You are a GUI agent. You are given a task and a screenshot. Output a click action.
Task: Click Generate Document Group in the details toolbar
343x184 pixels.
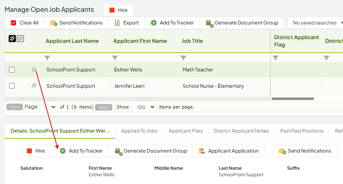tap(151, 151)
